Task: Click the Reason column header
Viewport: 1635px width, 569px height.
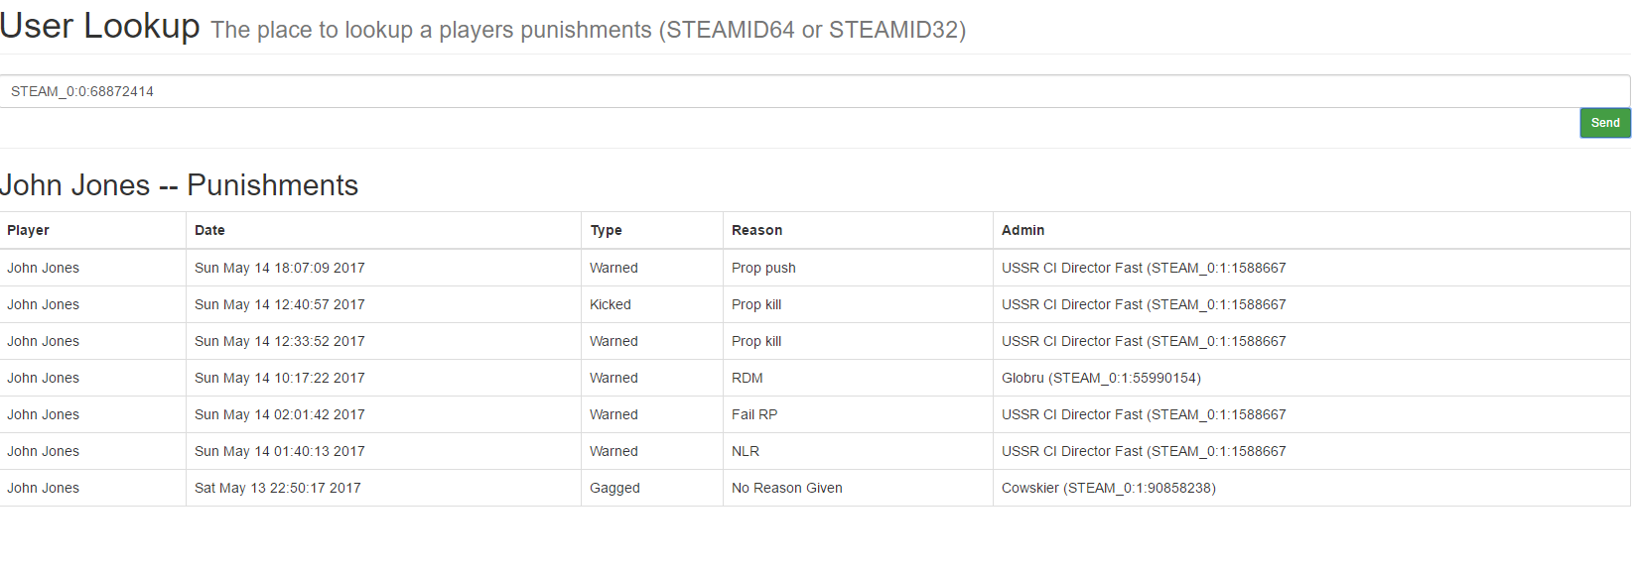Action: point(756,230)
